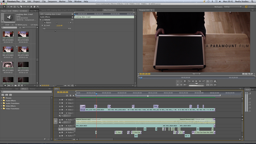Select the Pen tool

31,7
